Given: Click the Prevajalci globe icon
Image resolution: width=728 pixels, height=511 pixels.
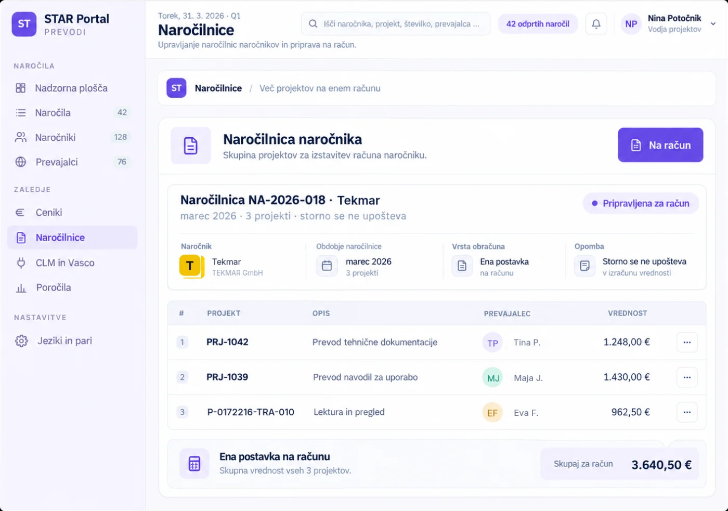Looking at the screenshot, I should coord(21,162).
